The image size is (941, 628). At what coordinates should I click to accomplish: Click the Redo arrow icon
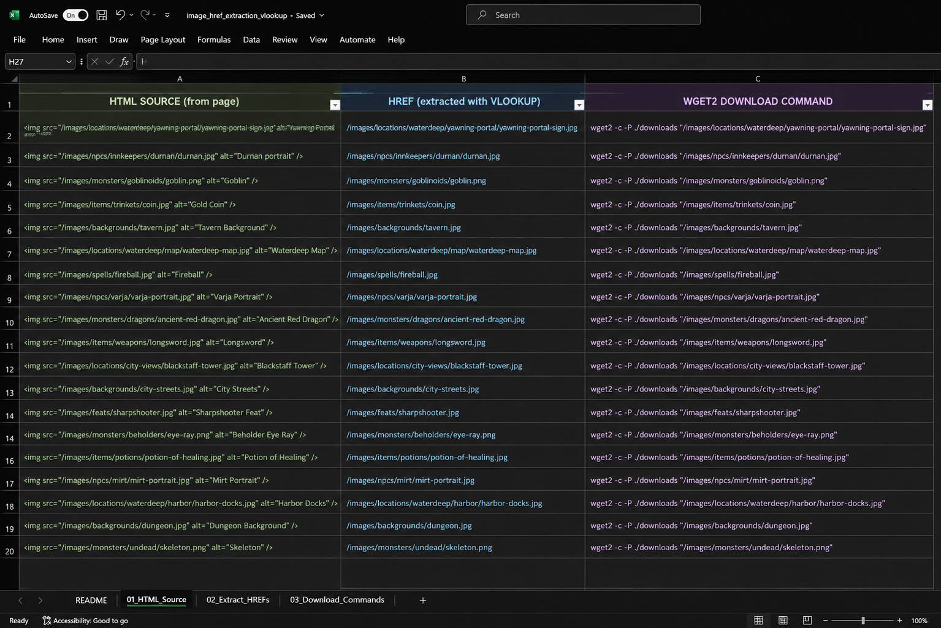click(145, 15)
